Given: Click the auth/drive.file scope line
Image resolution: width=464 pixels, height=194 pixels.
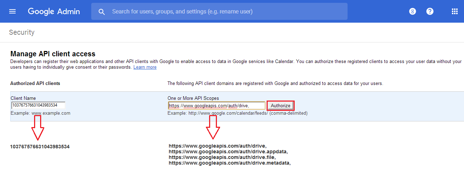Looking at the screenshot, I should click(x=222, y=157).
